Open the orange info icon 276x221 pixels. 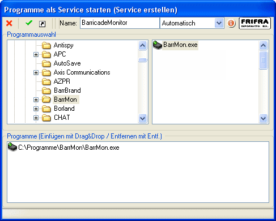pyautogui.click(x=231, y=23)
